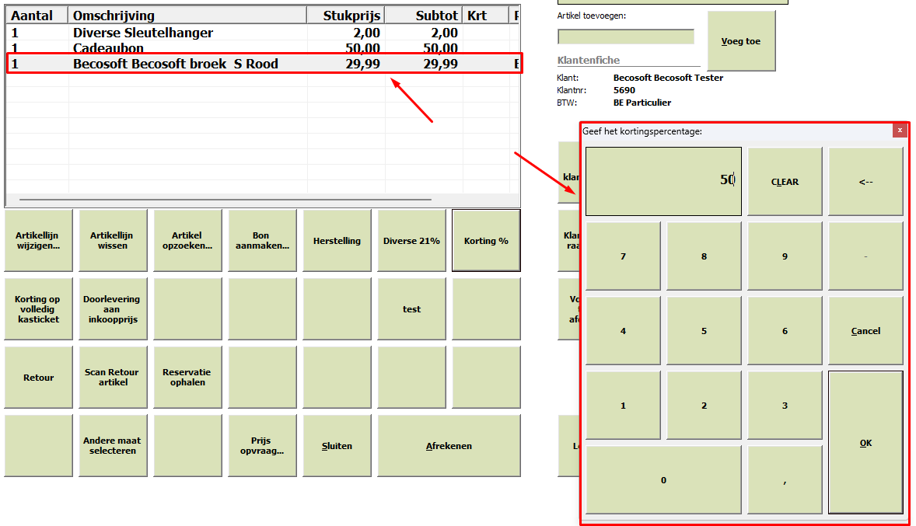Apply Korting op volledig kasticket
The width and height of the screenshot is (916, 526).
coord(39,308)
